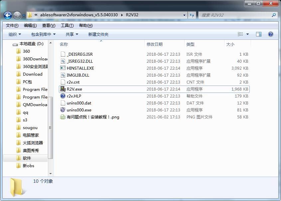Click the search magnifier icon
The height and width of the screenshot is (201, 281).
(x=273, y=15)
